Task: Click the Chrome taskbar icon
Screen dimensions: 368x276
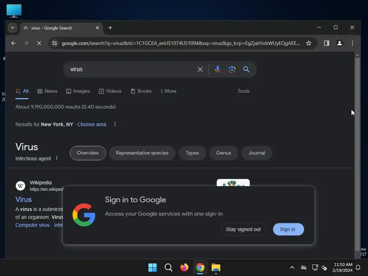Action: 200,267
